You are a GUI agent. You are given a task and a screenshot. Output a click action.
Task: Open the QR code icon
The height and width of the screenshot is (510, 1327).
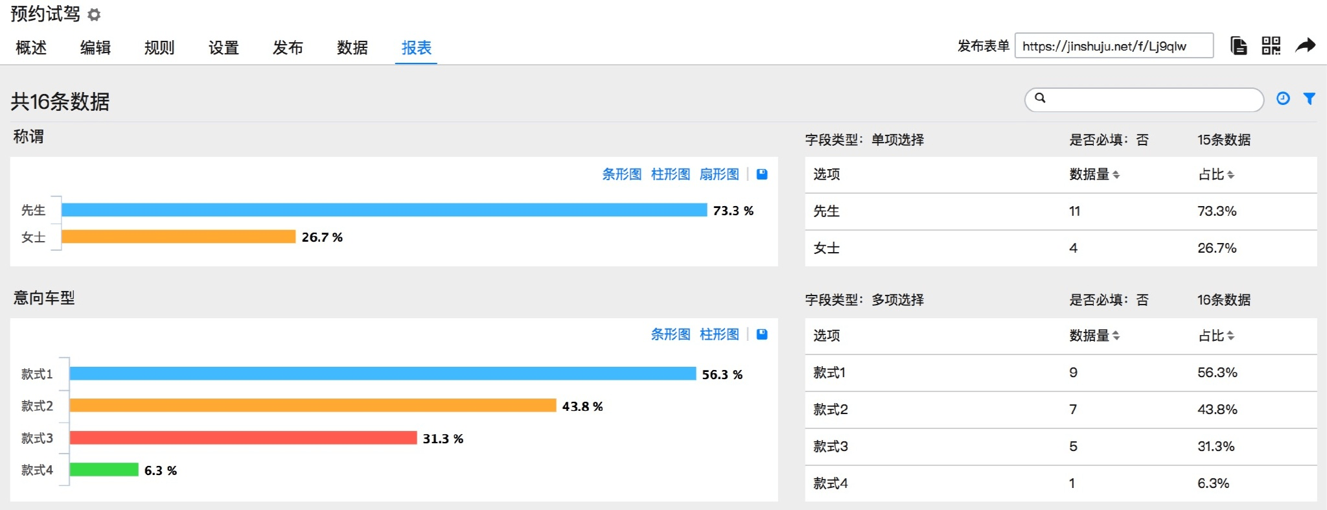[x=1271, y=46]
